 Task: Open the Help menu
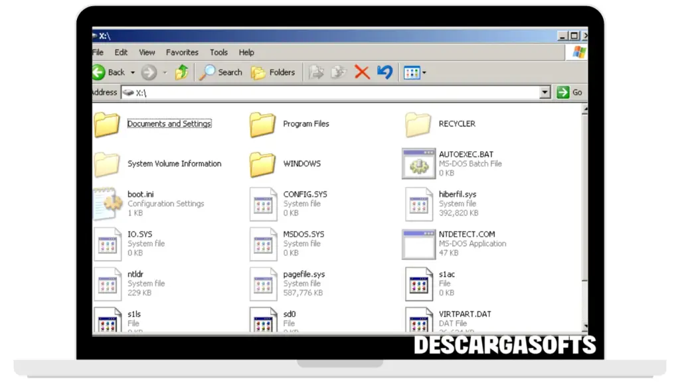click(246, 52)
